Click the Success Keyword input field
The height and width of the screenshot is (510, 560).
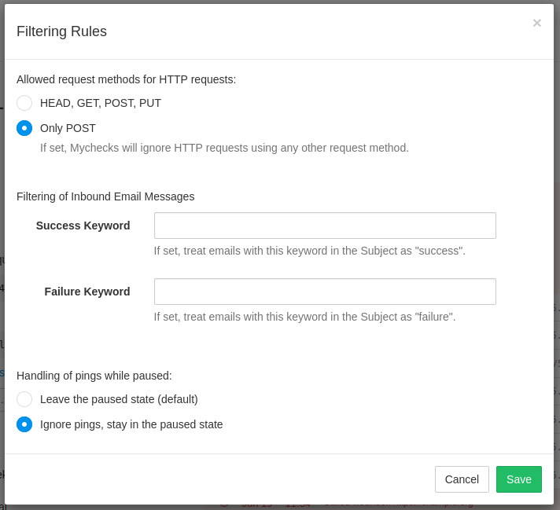coord(325,226)
